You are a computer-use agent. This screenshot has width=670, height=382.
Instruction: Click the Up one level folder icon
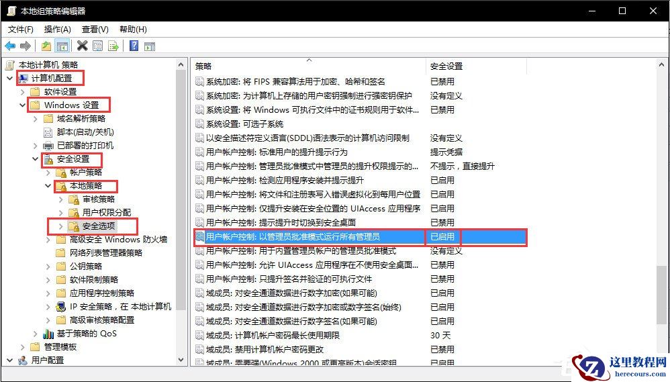[46, 46]
